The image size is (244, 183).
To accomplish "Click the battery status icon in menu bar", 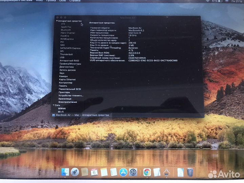I will [221, 1].
